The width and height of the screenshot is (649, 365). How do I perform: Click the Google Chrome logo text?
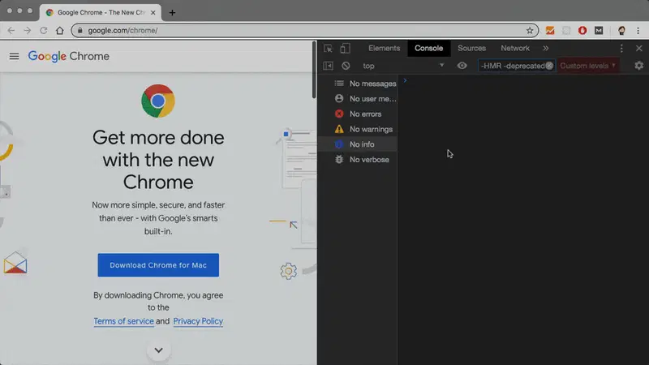(x=69, y=56)
